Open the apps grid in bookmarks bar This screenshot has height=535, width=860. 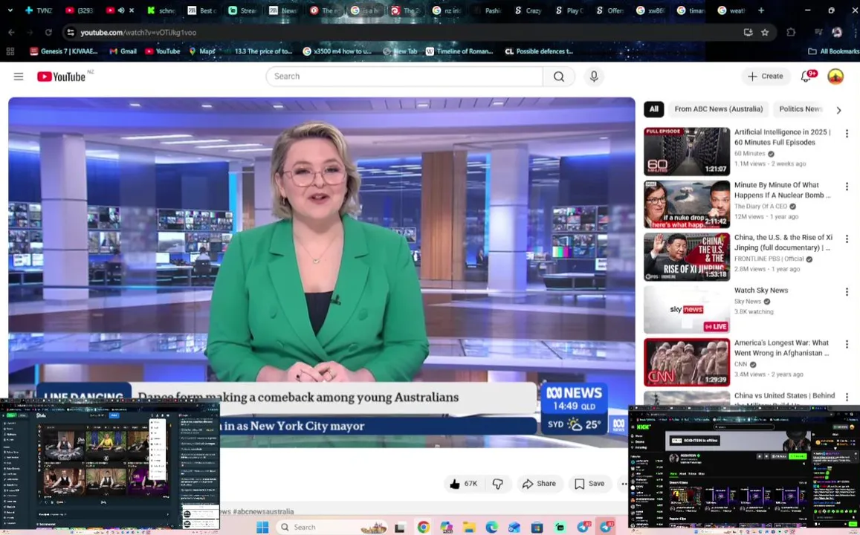tap(10, 51)
